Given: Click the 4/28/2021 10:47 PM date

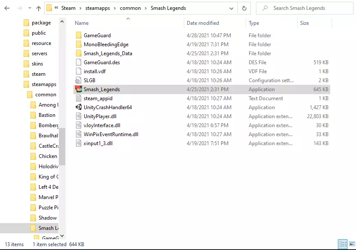Looking at the screenshot, I should (209, 36).
